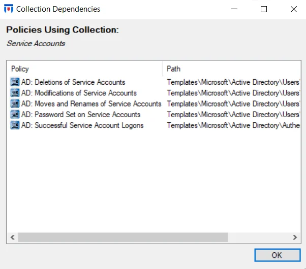Click the icon beside AD: Password Set policy
The height and width of the screenshot is (269, 306).
click(15, 114)
